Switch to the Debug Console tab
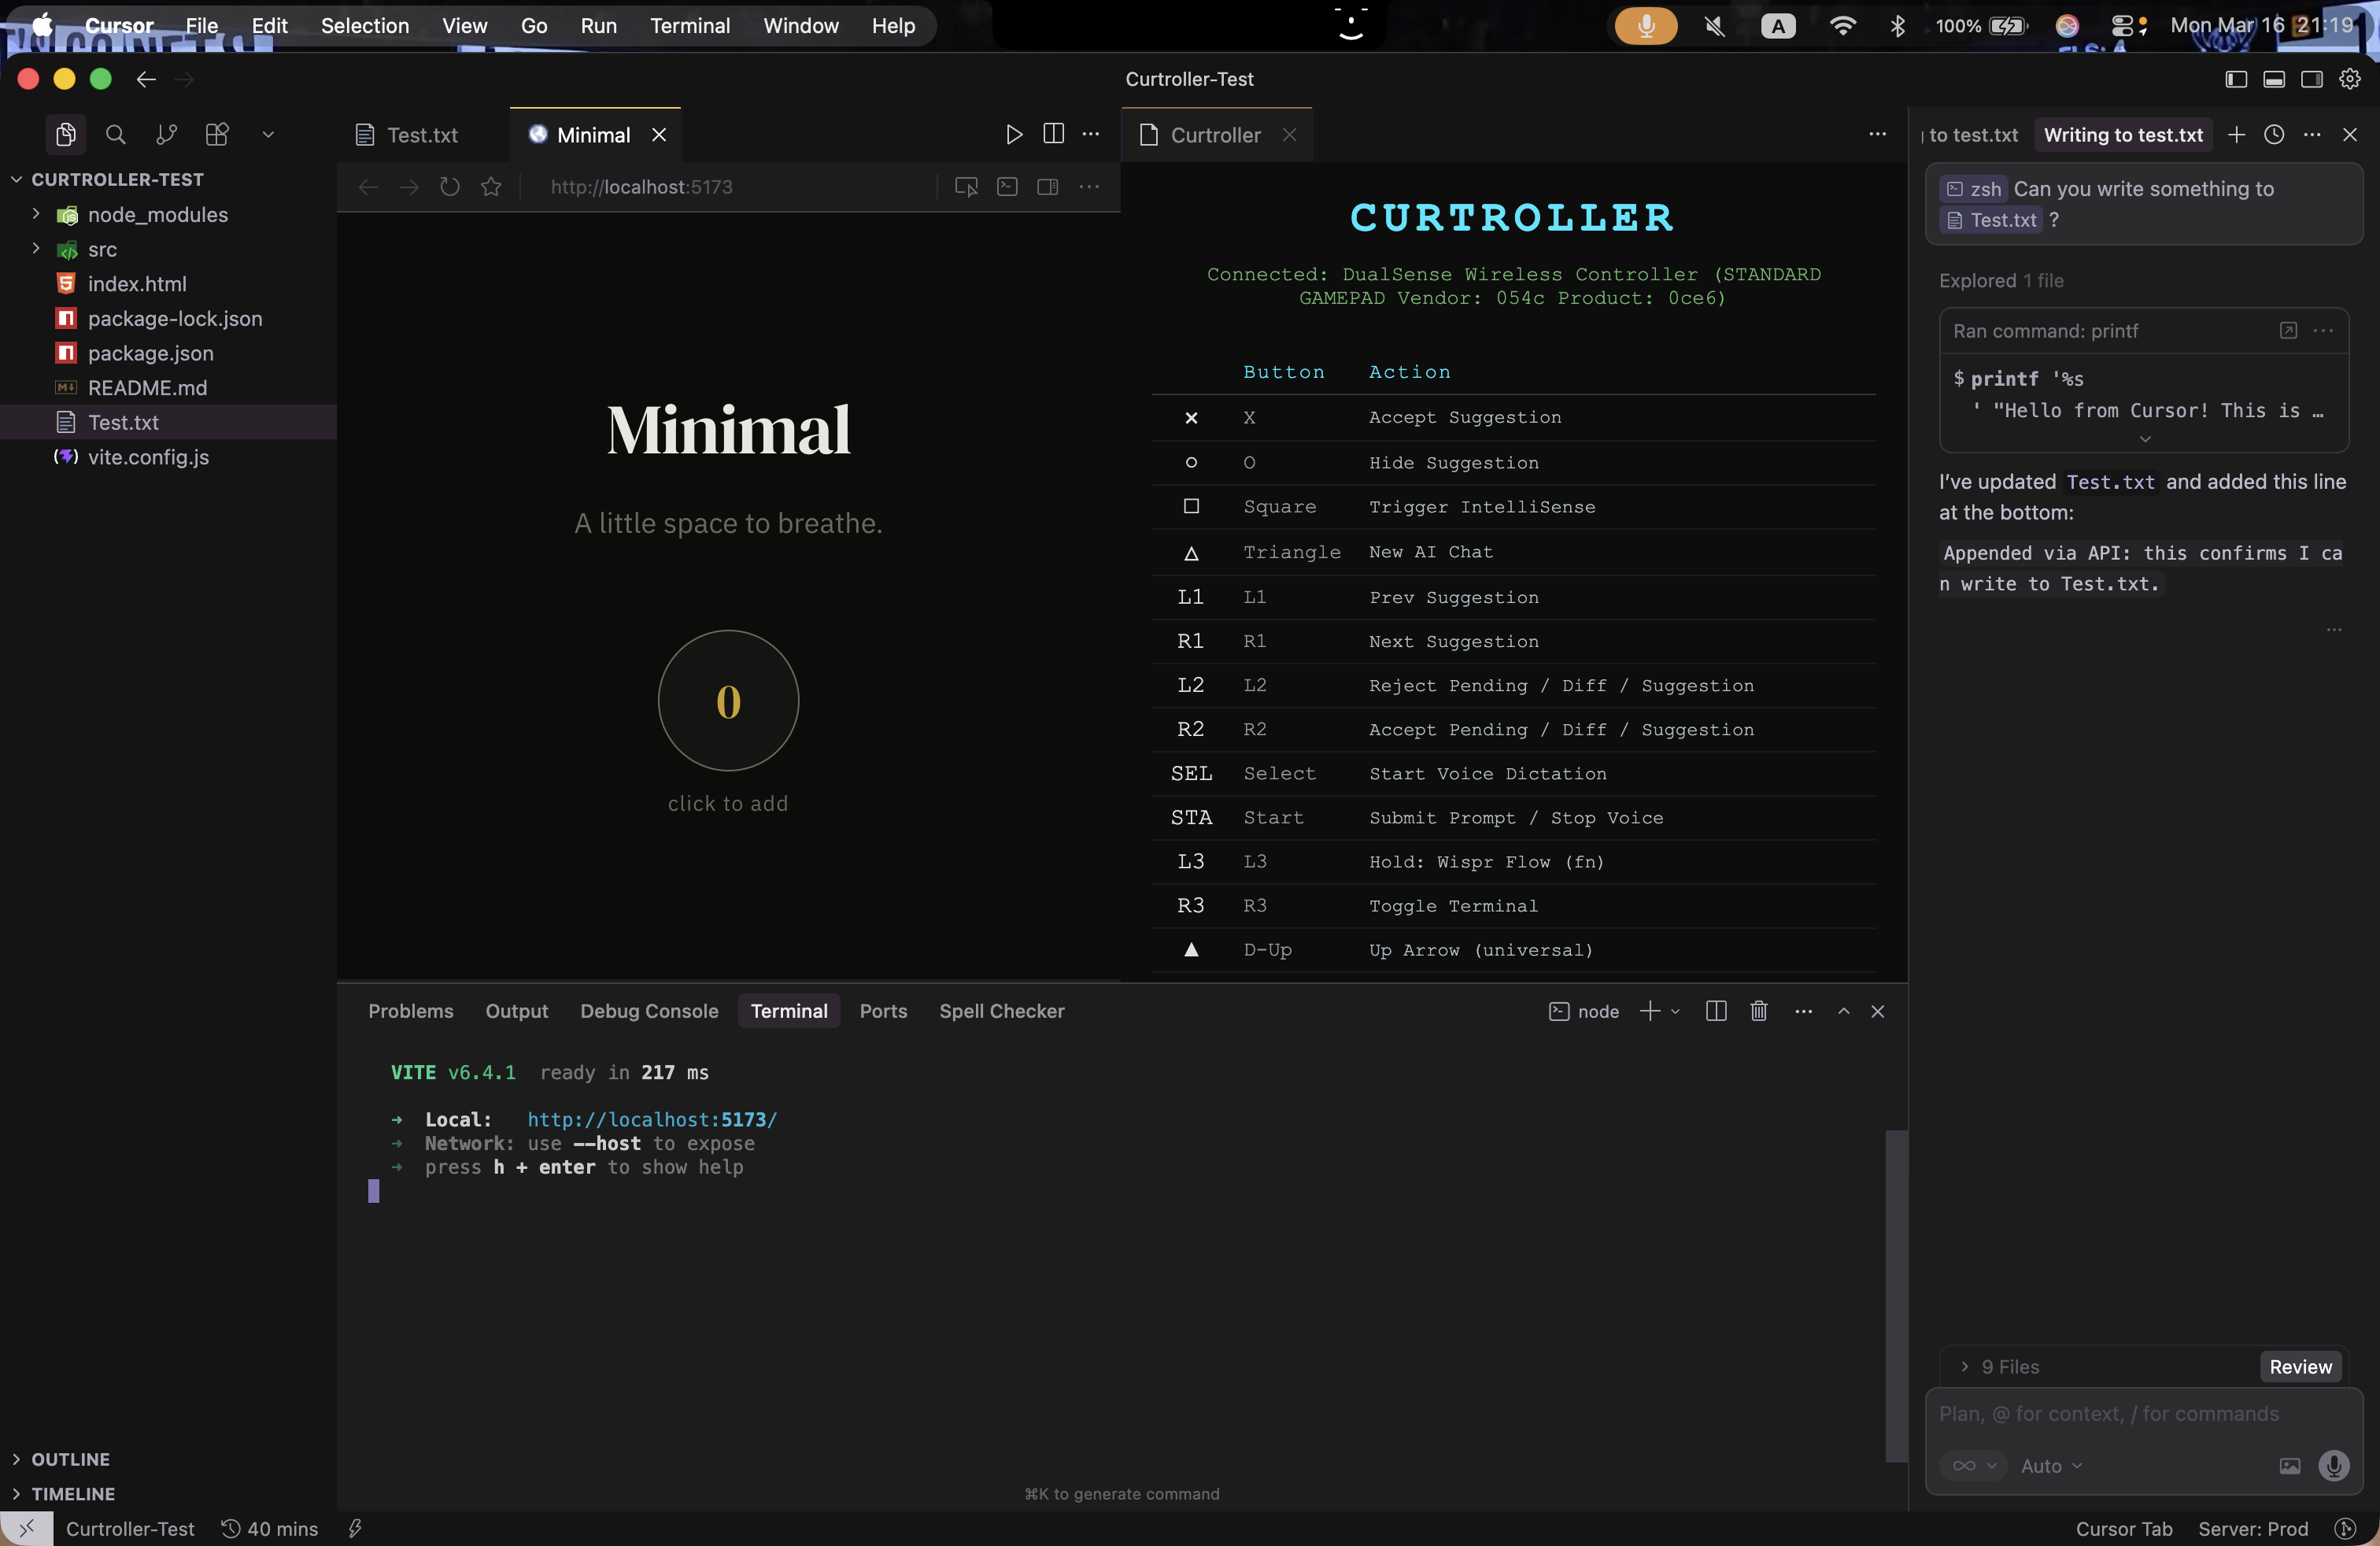The image size is (2380, 1546). pyautogui.click(x=649, y=1011)
